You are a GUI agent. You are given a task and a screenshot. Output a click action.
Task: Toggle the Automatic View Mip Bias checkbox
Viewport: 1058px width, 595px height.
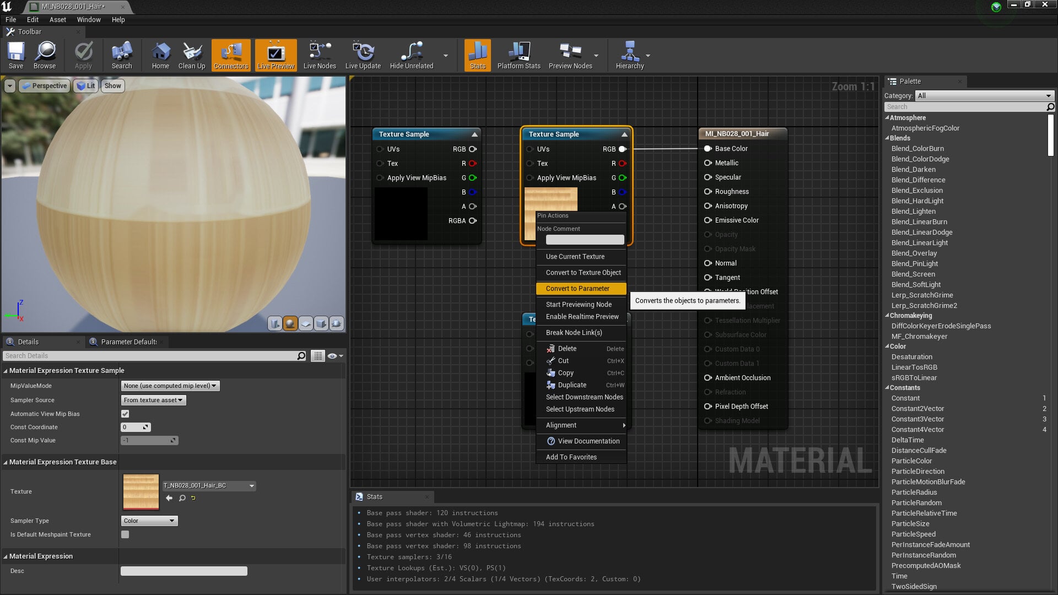[x=125, y=414]
